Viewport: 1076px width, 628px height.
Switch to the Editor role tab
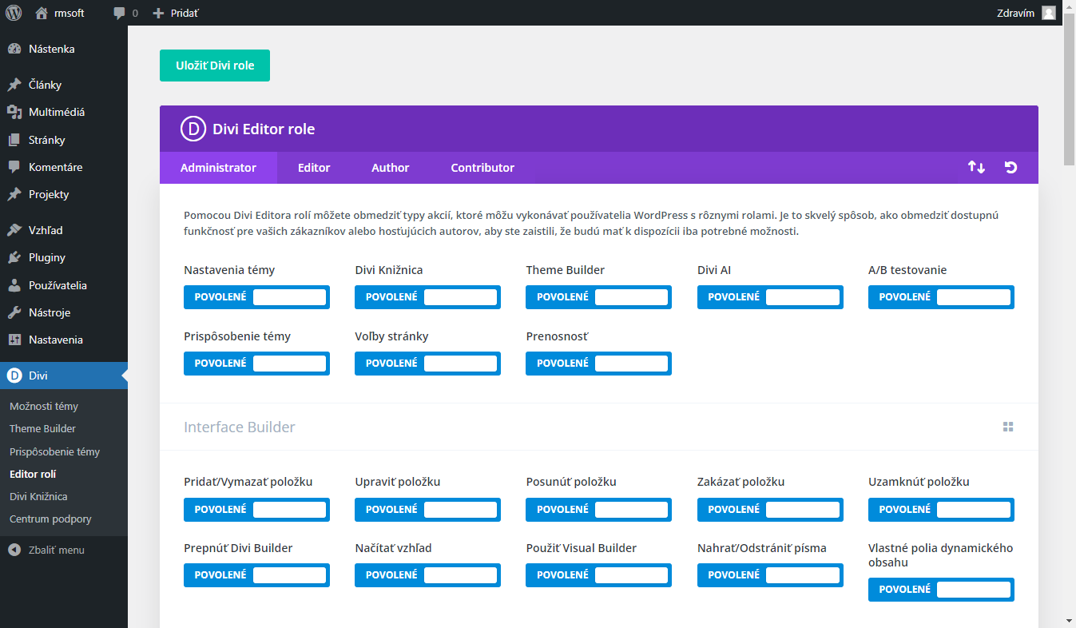314,168
